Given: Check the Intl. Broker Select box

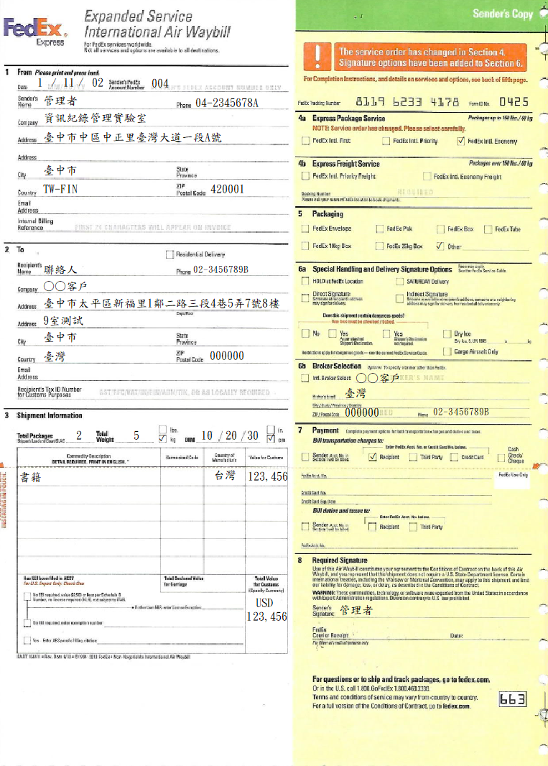Looking at the screenshot, I should (305, 378).
